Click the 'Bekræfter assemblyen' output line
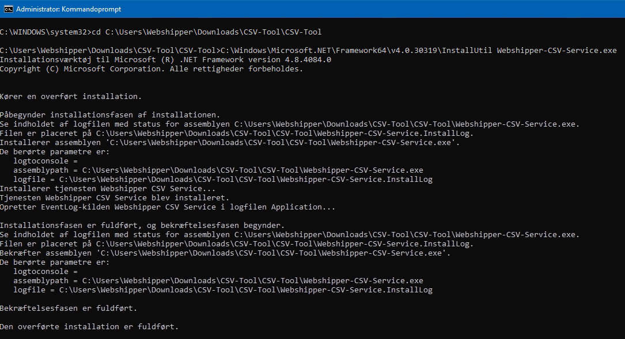The image size is (625, 339). pos(225,253)
